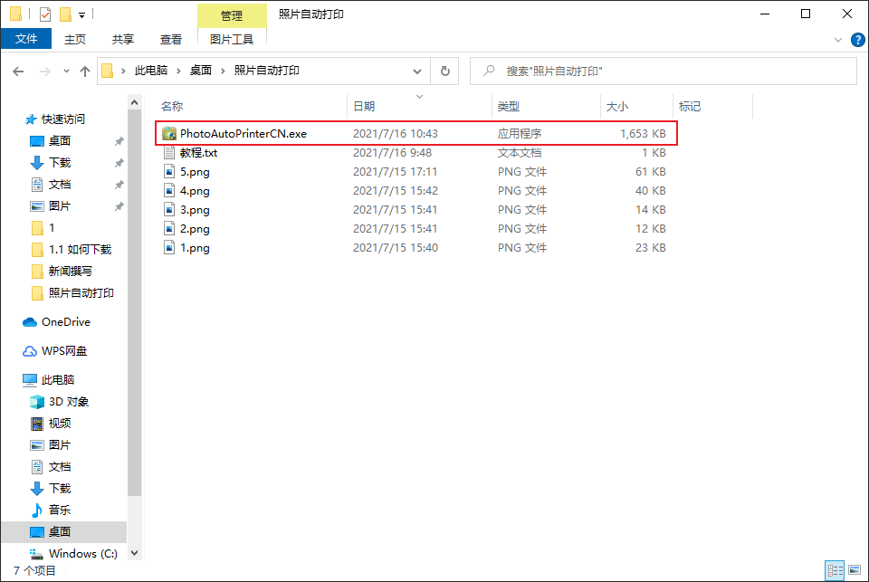Click 此电脑 in the address breadcrumb
Image resolution: width=869 pixels, height=582 pixels.
[x=151, y=71]
